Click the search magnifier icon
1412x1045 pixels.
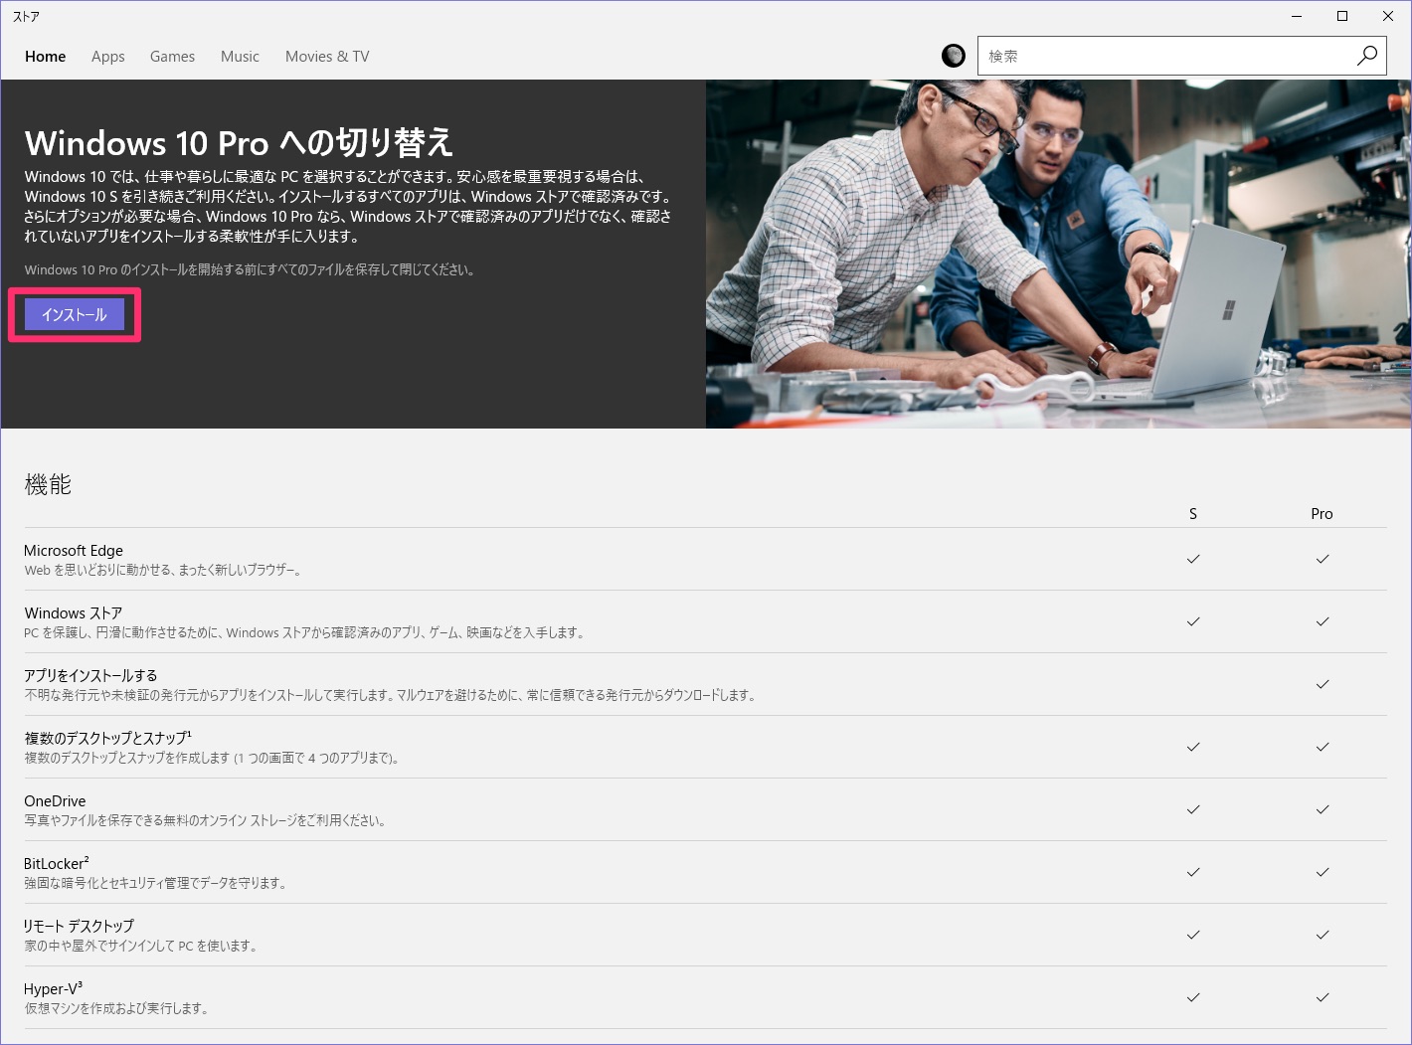[1367, 56]
